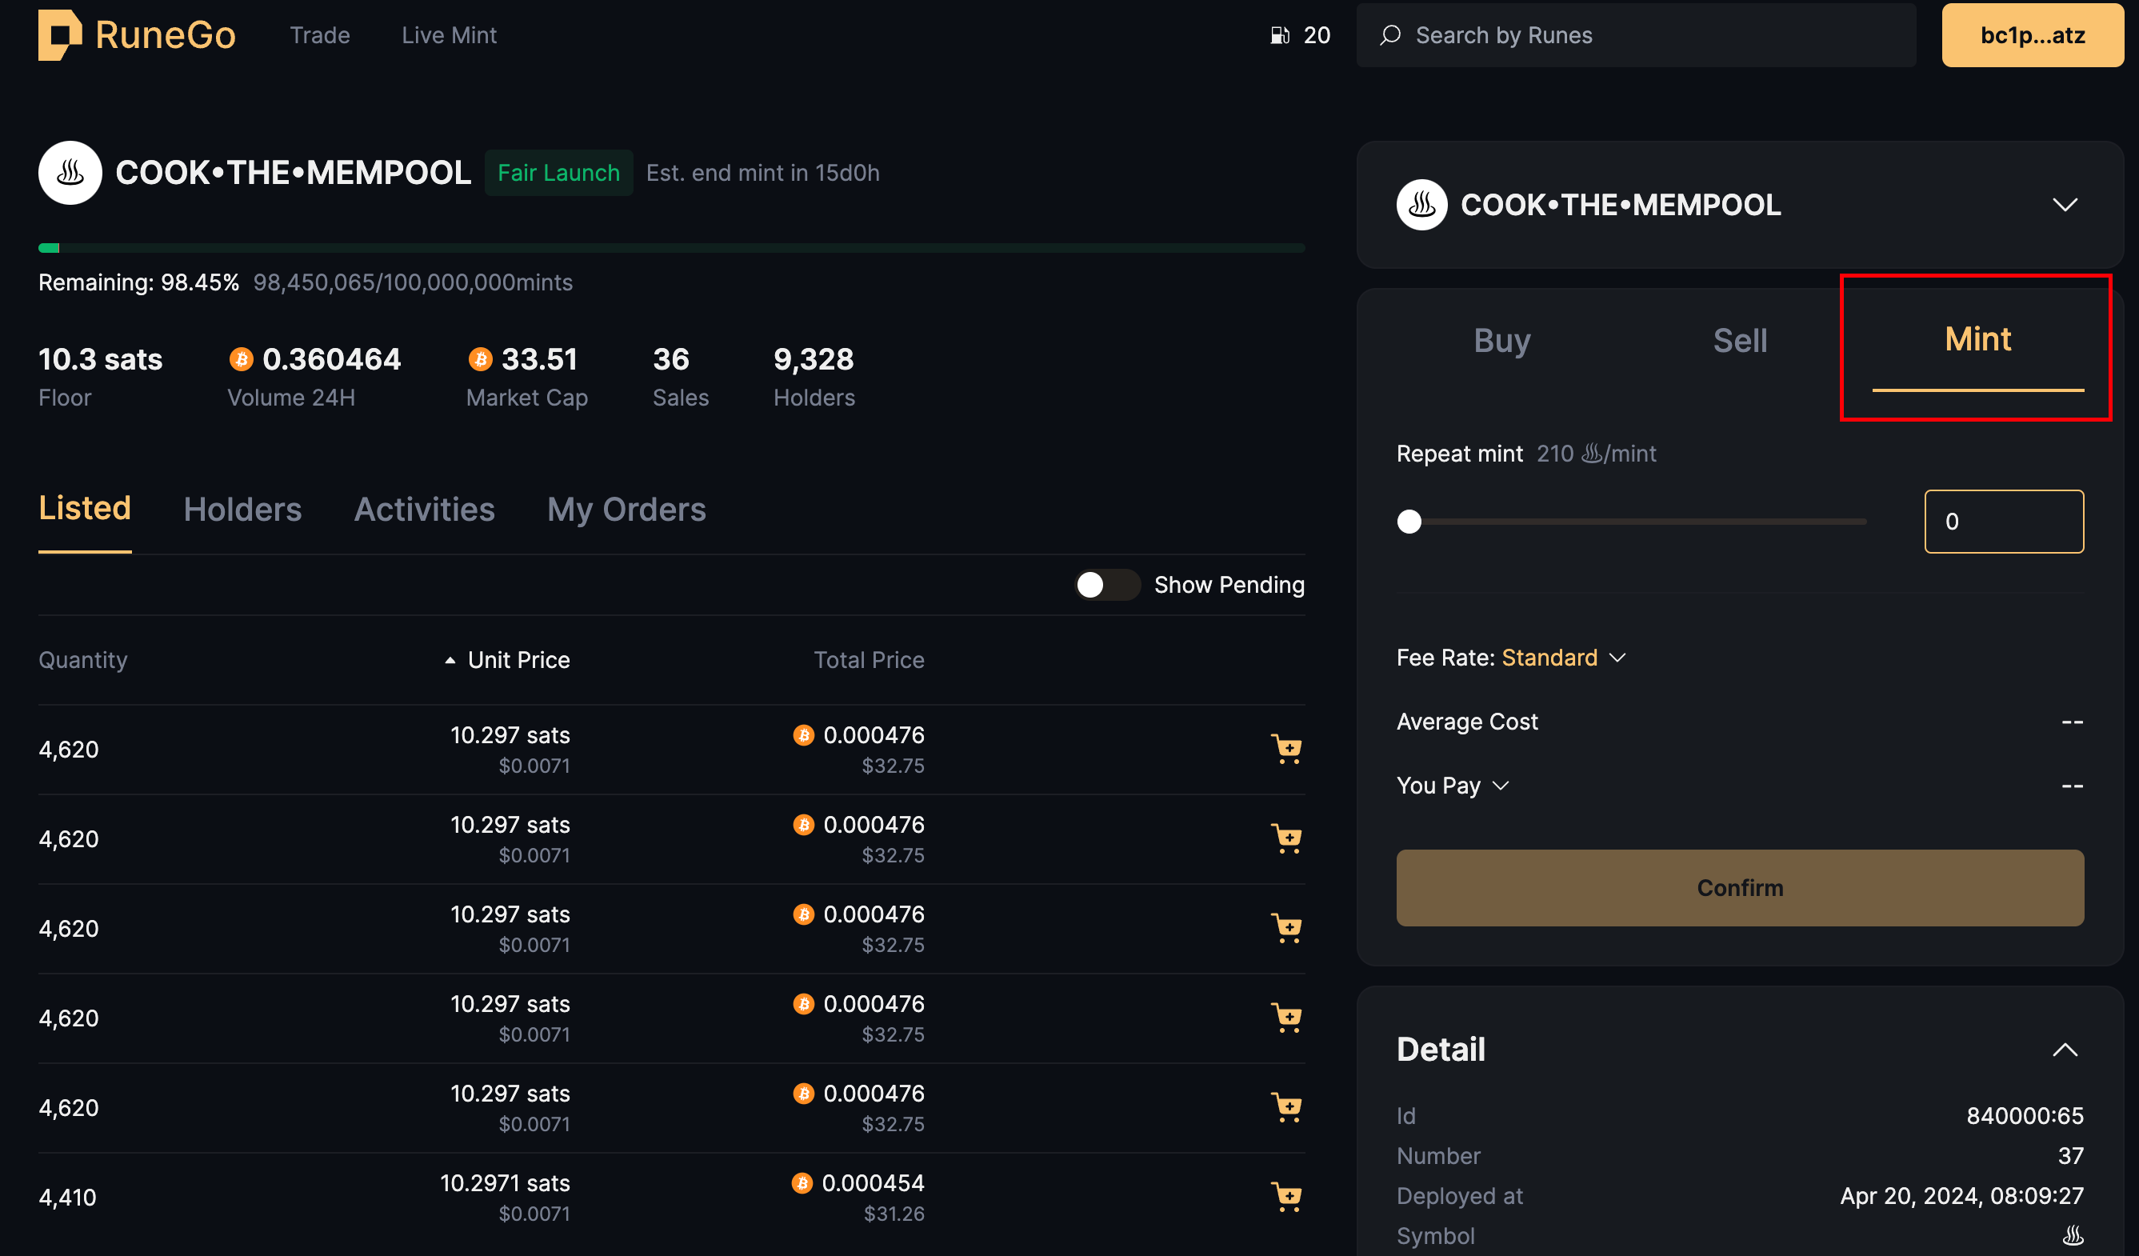Click the search magnifier icon

[x=1389, y=34]
